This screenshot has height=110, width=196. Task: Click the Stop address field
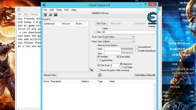[119, 53]
